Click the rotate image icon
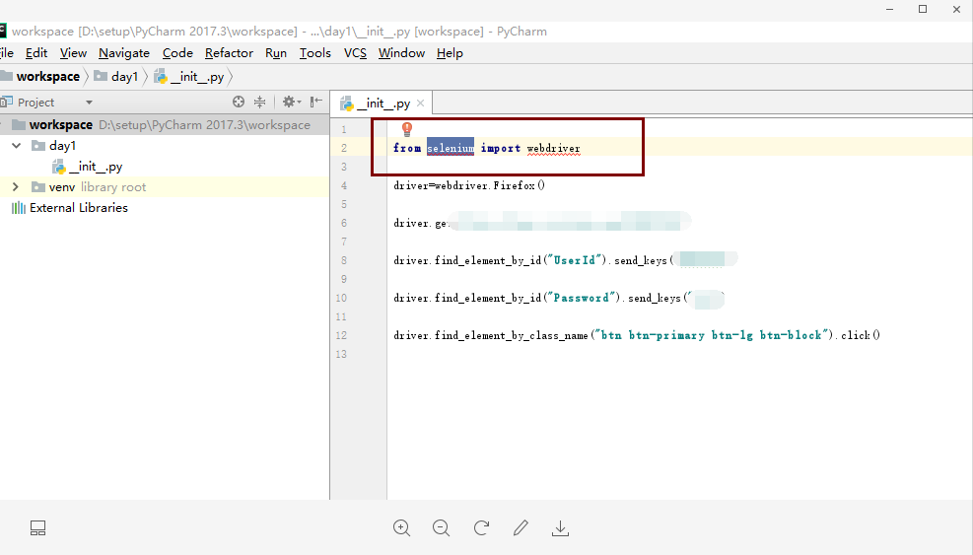The width and height of the screenshot is (973, 555). pos(481,528)
